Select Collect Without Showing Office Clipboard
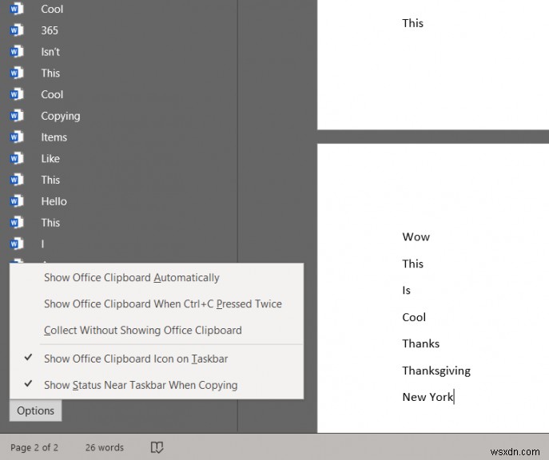The height and width of the screenshot is (460, 549). 157,330
